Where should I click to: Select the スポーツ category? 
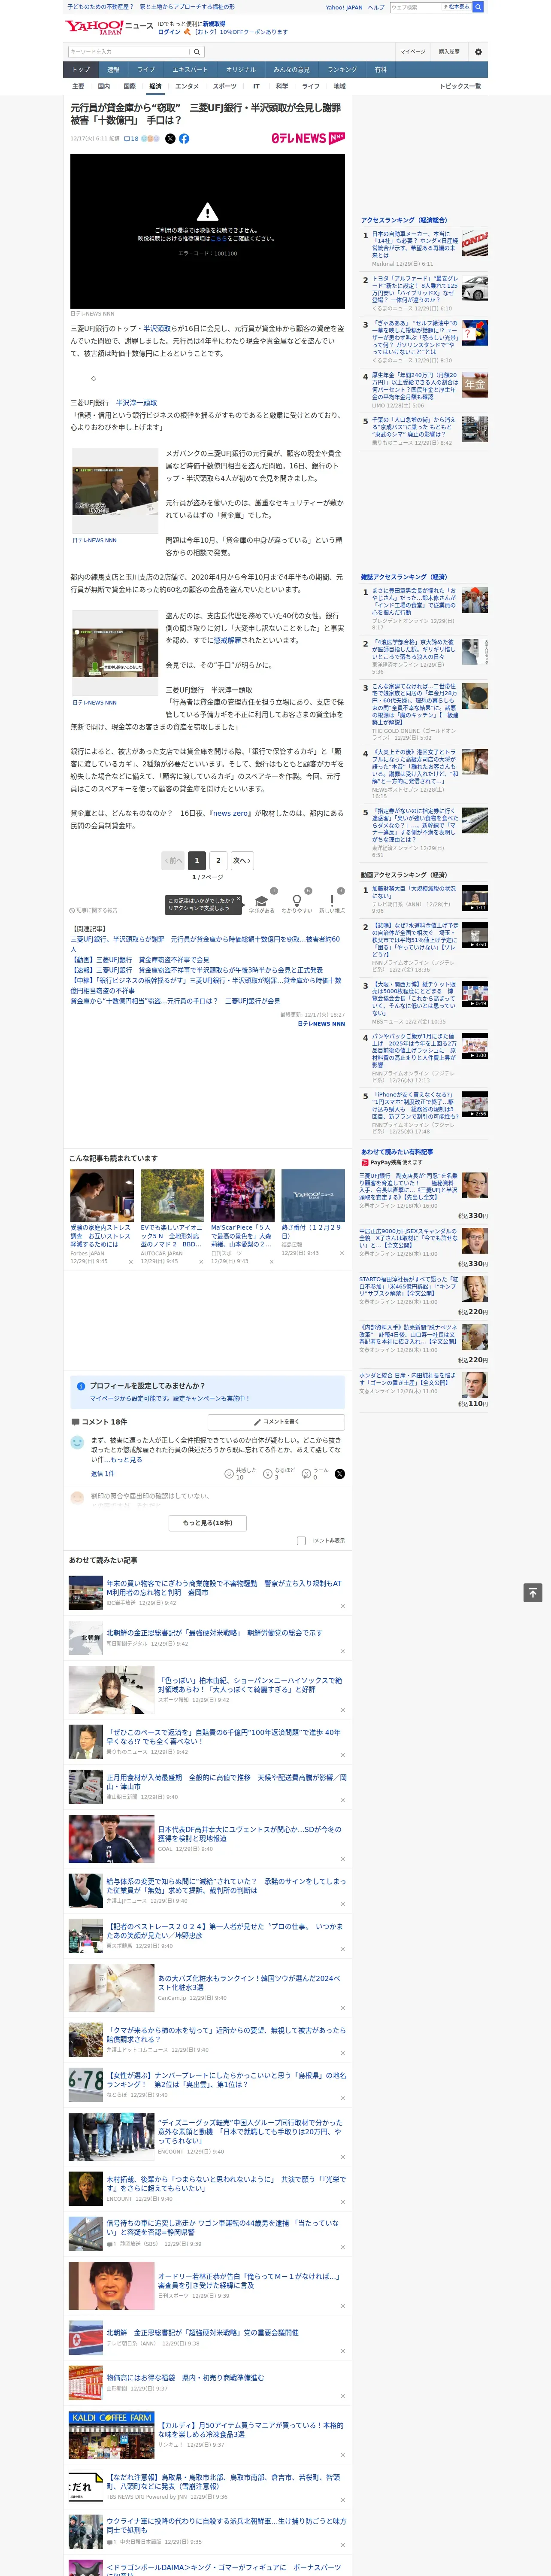click(x=225, y=86)
